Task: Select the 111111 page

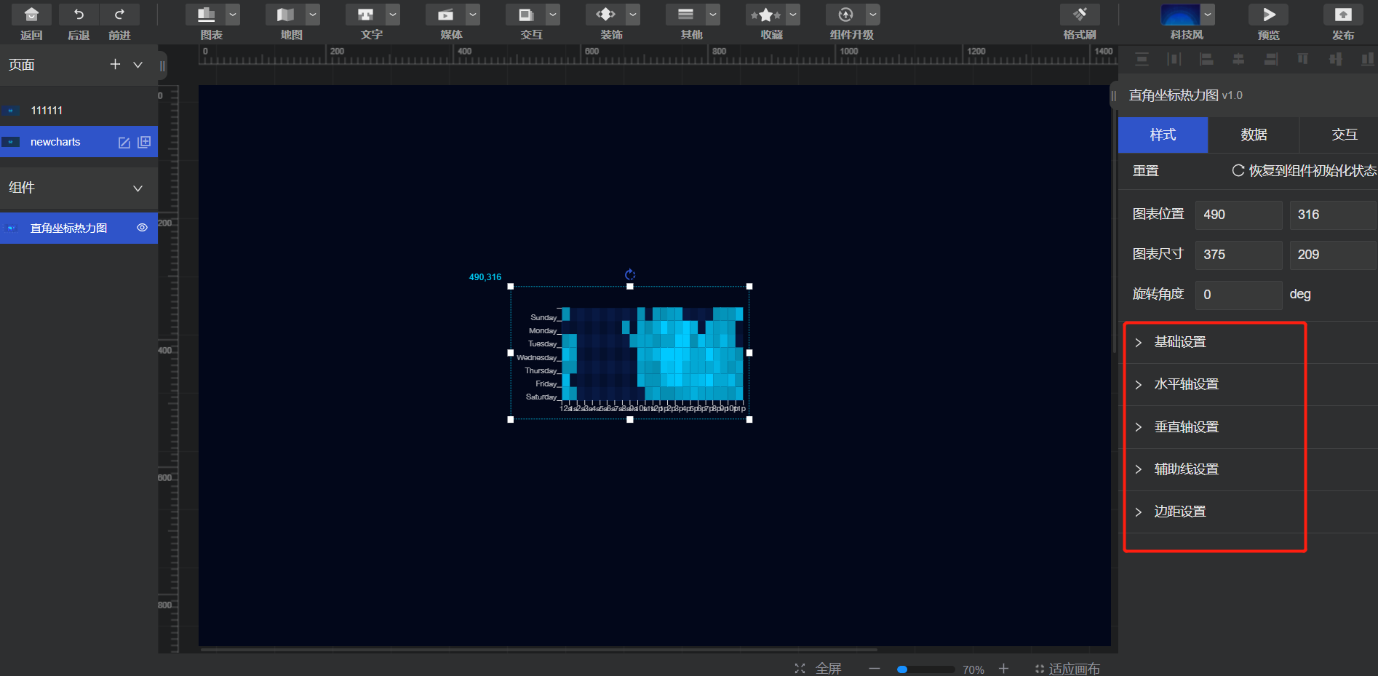Action: pos(79,111)
